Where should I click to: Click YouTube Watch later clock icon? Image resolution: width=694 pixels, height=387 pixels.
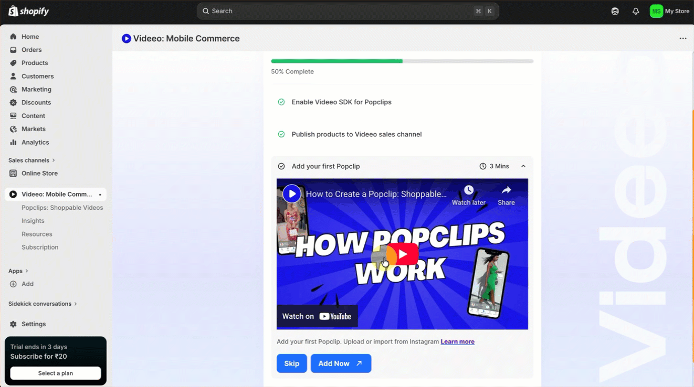469,191
